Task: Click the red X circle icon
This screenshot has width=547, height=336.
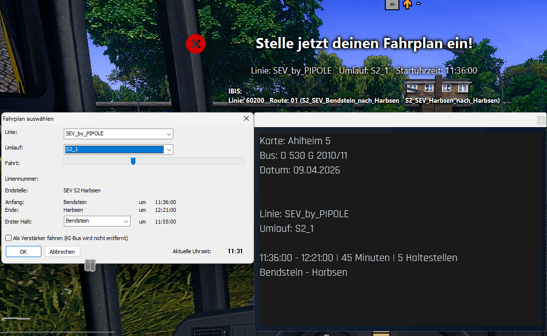Action: [196, 44]
